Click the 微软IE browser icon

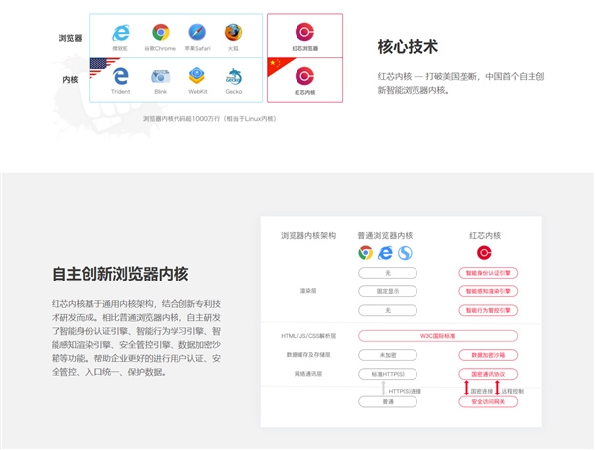(121, 33)
